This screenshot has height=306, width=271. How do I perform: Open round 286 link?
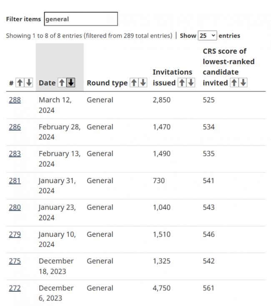click(15, 127)
